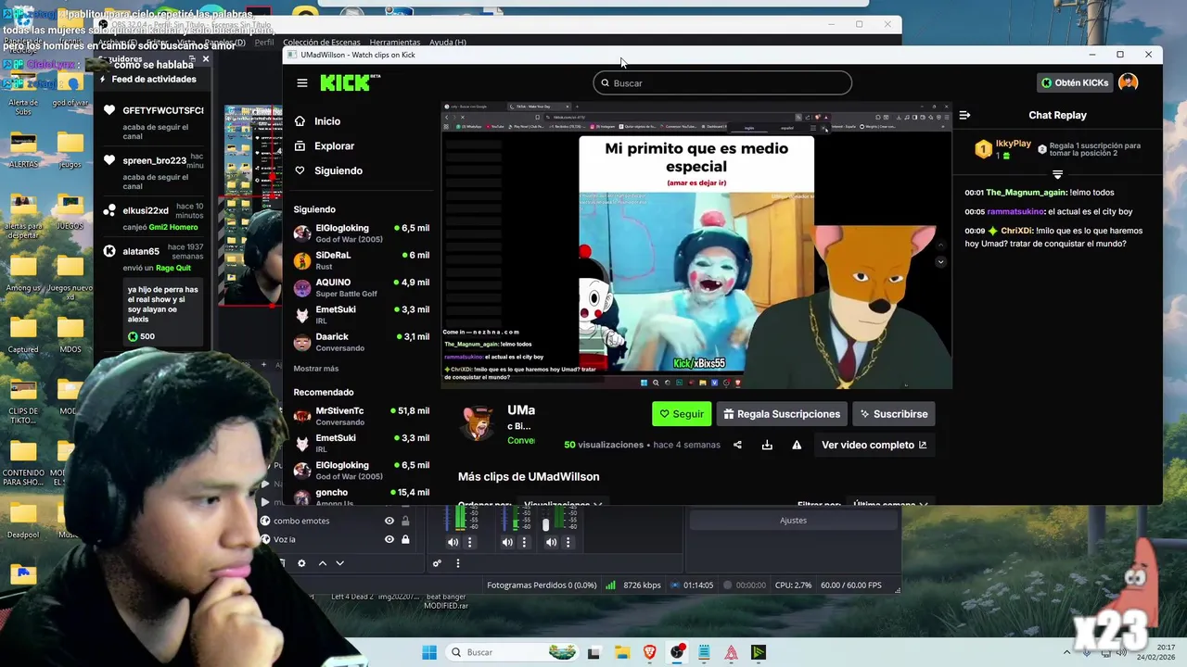Click Windows taskbar search box
1187x667 pixels.
(x=514, y=652)
